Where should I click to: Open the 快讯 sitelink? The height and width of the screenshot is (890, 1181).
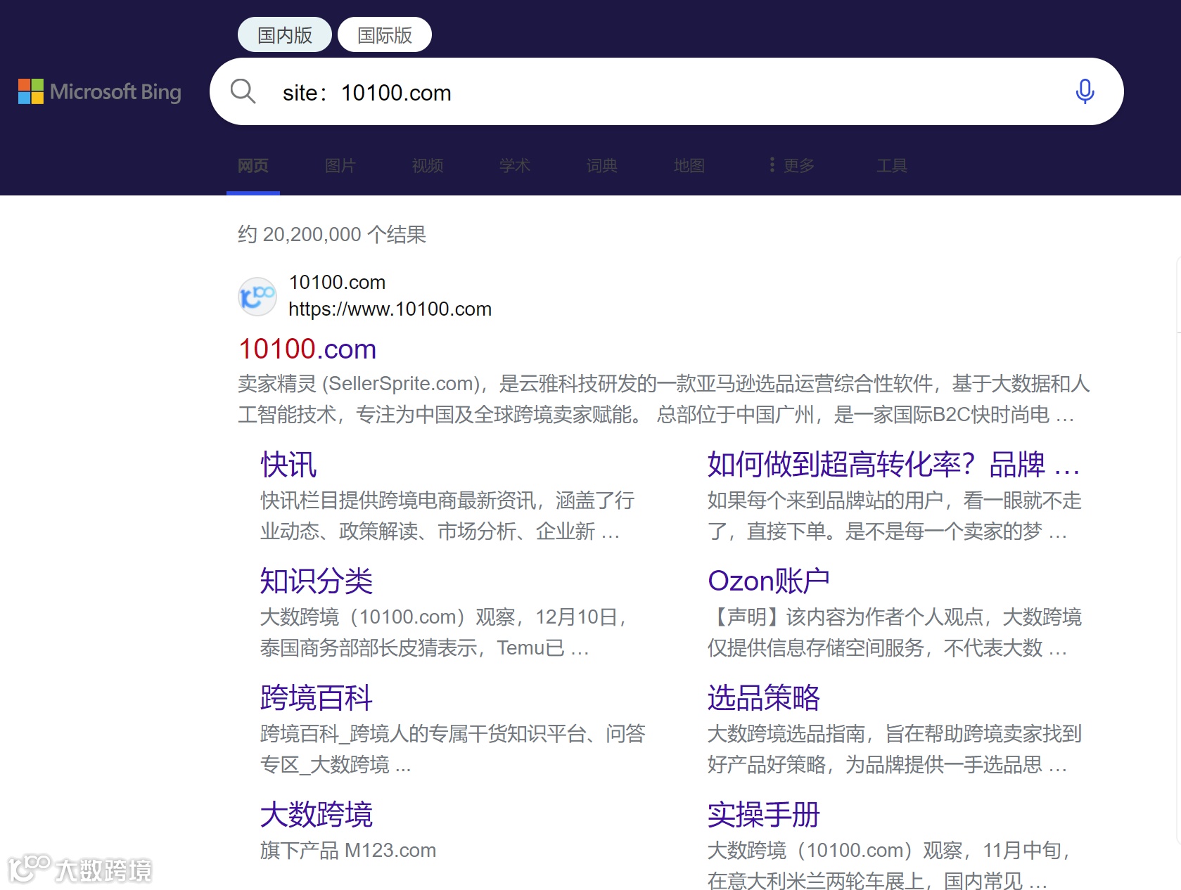(x=288, y=465)
